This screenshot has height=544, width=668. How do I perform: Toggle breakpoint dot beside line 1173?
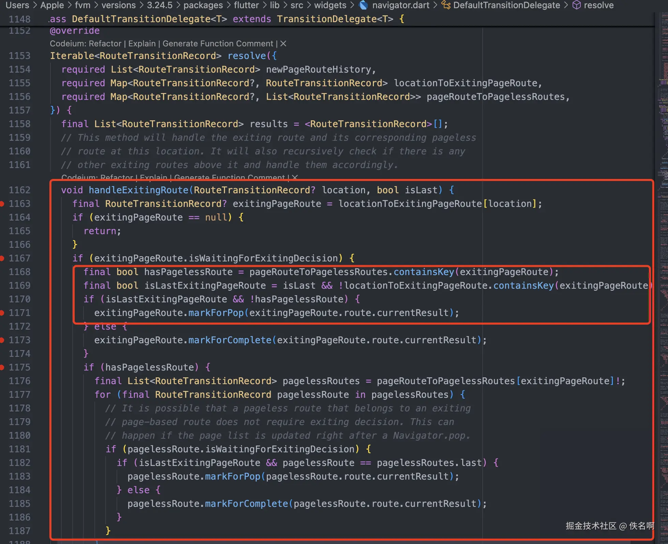pos(2,340)
